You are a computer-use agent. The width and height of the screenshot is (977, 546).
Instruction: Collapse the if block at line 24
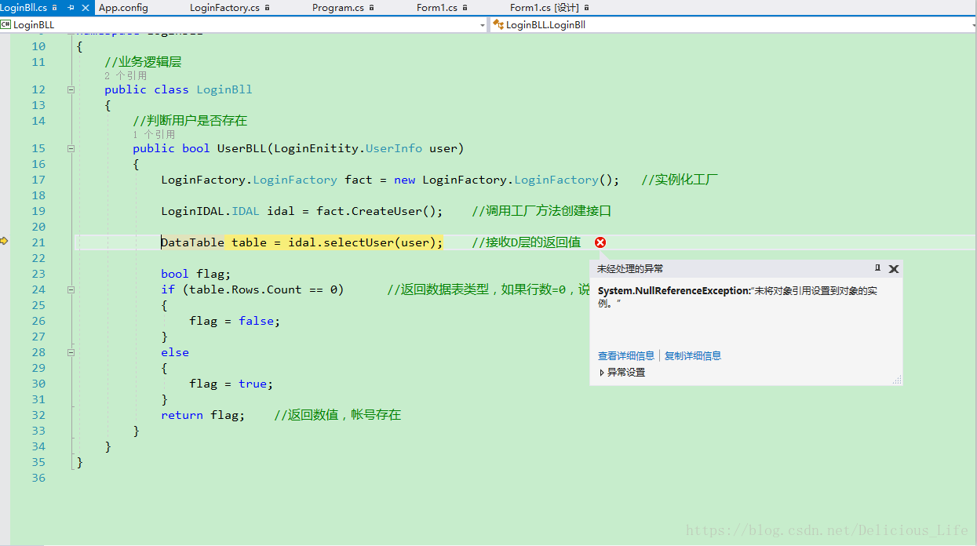[71, 289]
